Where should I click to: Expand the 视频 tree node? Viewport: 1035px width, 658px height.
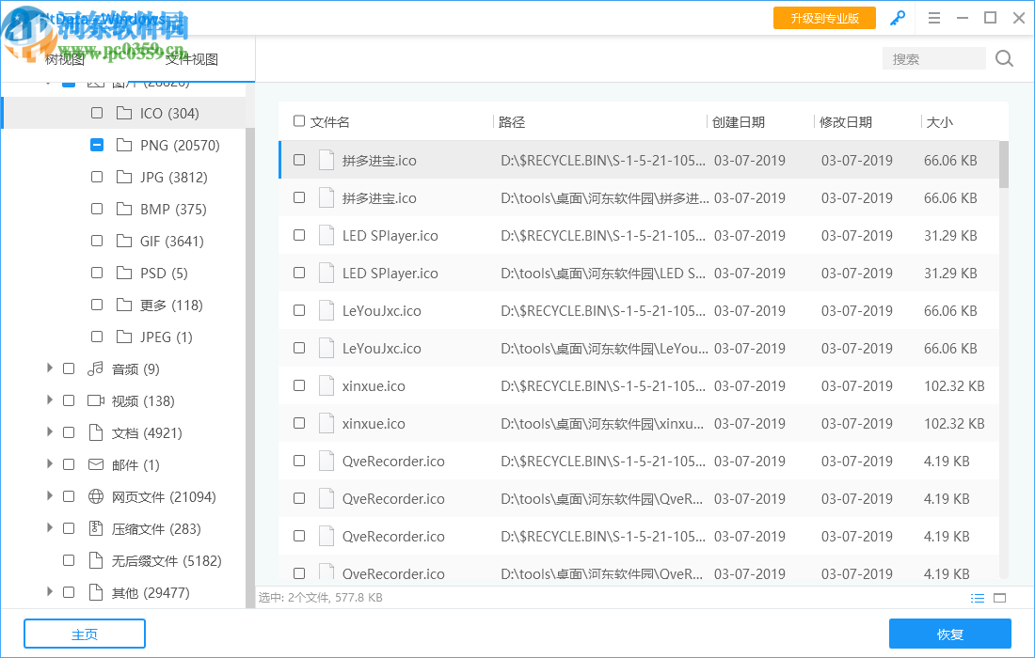[x=49, y=399]
